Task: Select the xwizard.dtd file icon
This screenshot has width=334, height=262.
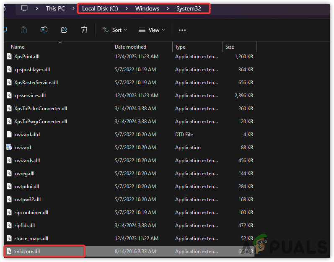Action: click(9, 135)
